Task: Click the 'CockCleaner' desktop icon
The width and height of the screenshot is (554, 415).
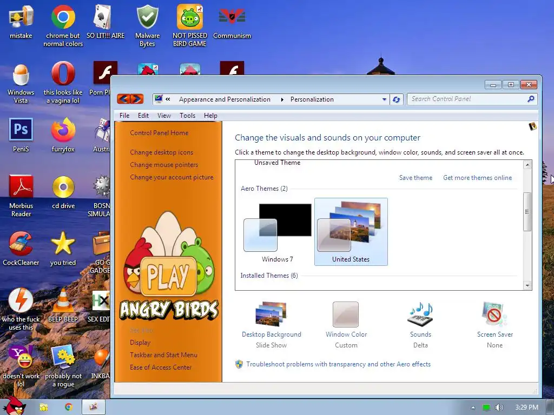Action: tap(21, 249)
